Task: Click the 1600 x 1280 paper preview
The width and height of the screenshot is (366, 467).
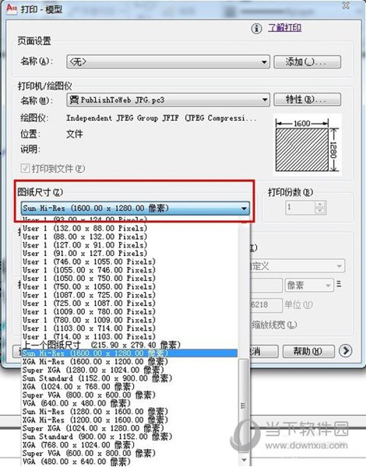Action: point(308,145)
